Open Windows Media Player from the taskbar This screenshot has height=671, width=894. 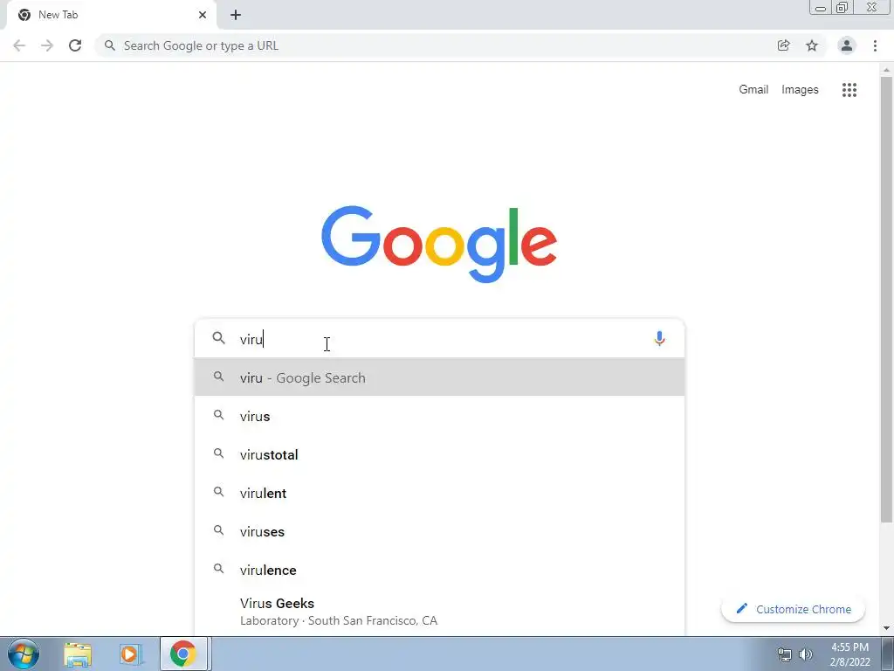click(130, 654)
